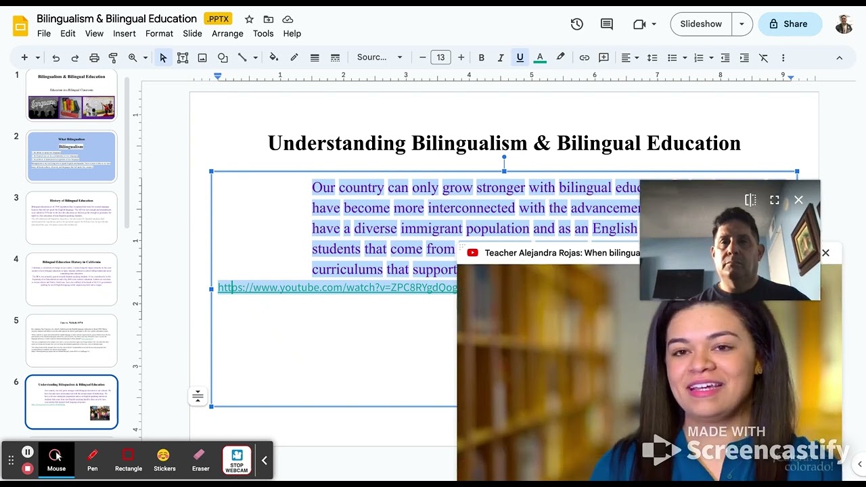Image resolution: width=866 pixels, height=487 pixels.
Task: Open the File menu
Action: (x=44, y=33)
